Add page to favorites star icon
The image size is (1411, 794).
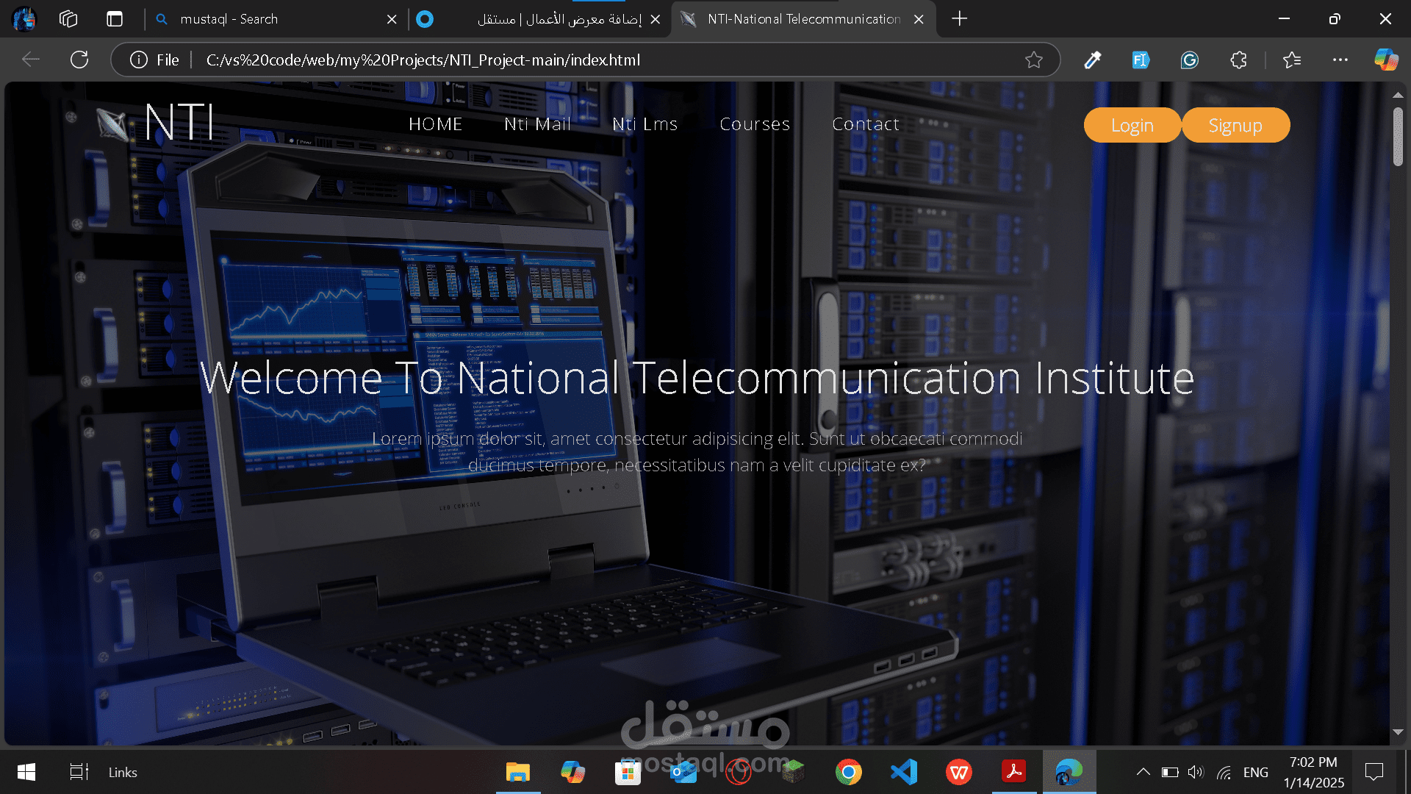click(1034, 60)
